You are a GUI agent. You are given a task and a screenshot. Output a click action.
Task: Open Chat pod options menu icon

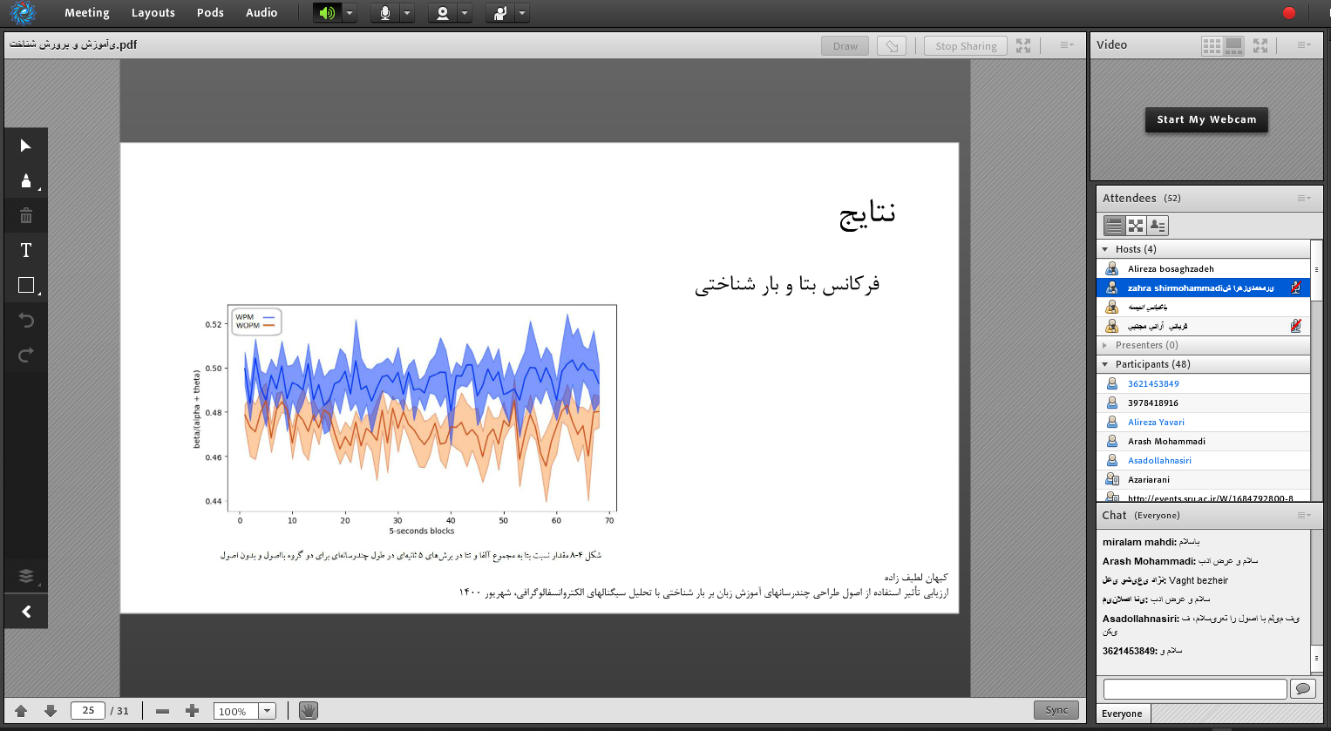(1304, 515)
